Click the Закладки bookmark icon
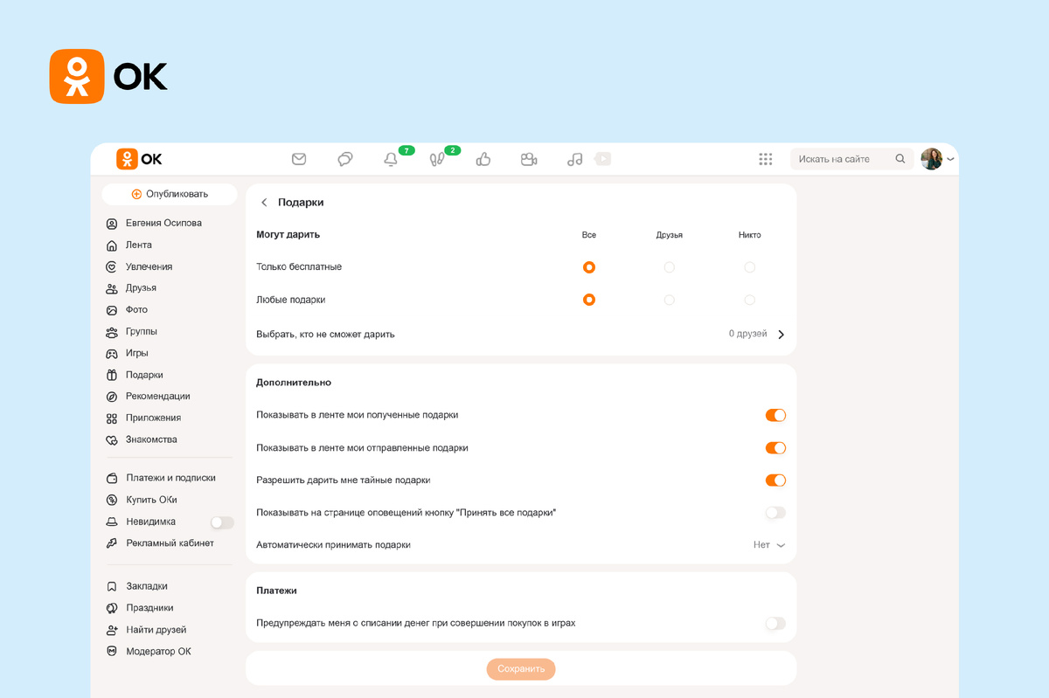This screenshot has height=698, width=1049. tap(111, 586)
